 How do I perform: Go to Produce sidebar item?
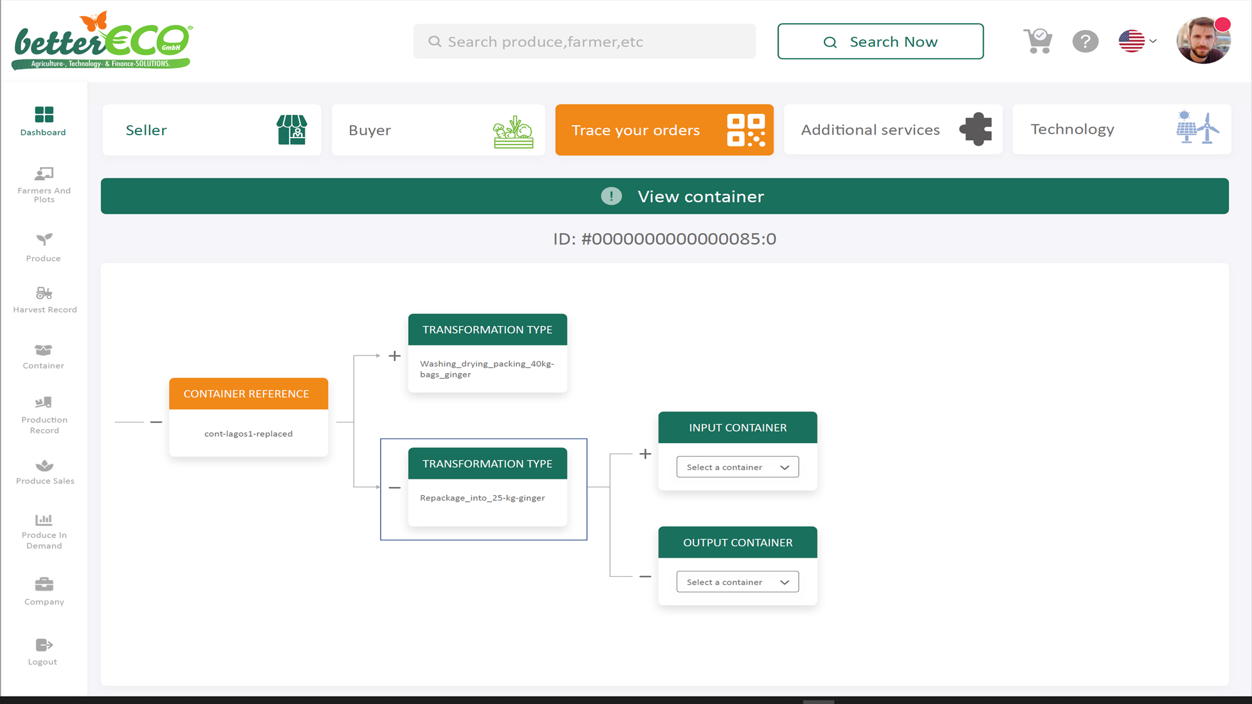[44, 247]
